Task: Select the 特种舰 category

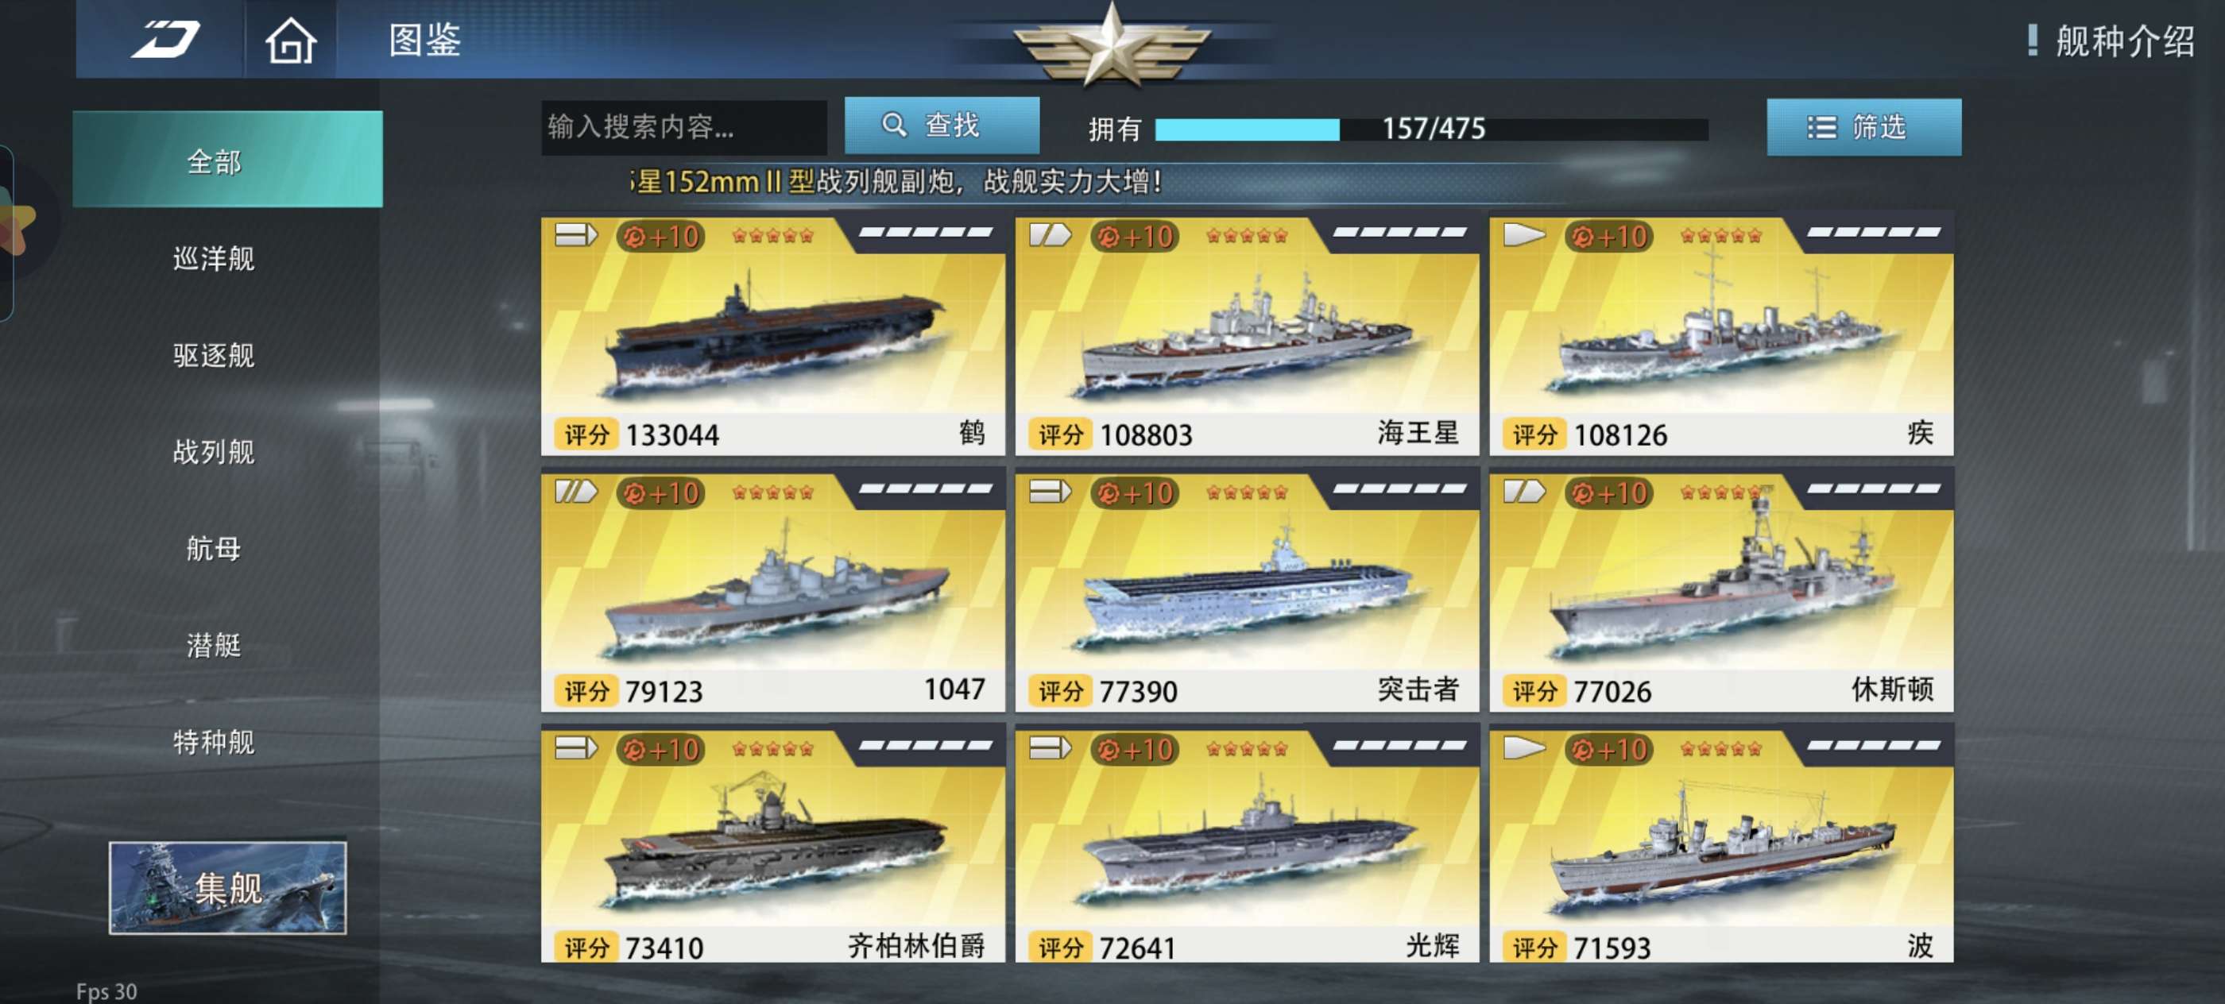Action: [x=213, y=741]
